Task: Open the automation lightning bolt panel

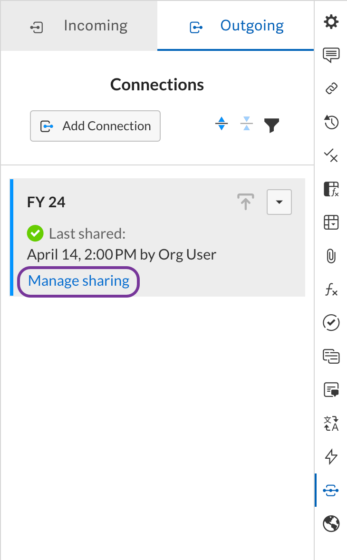Action: coord(331,457)
